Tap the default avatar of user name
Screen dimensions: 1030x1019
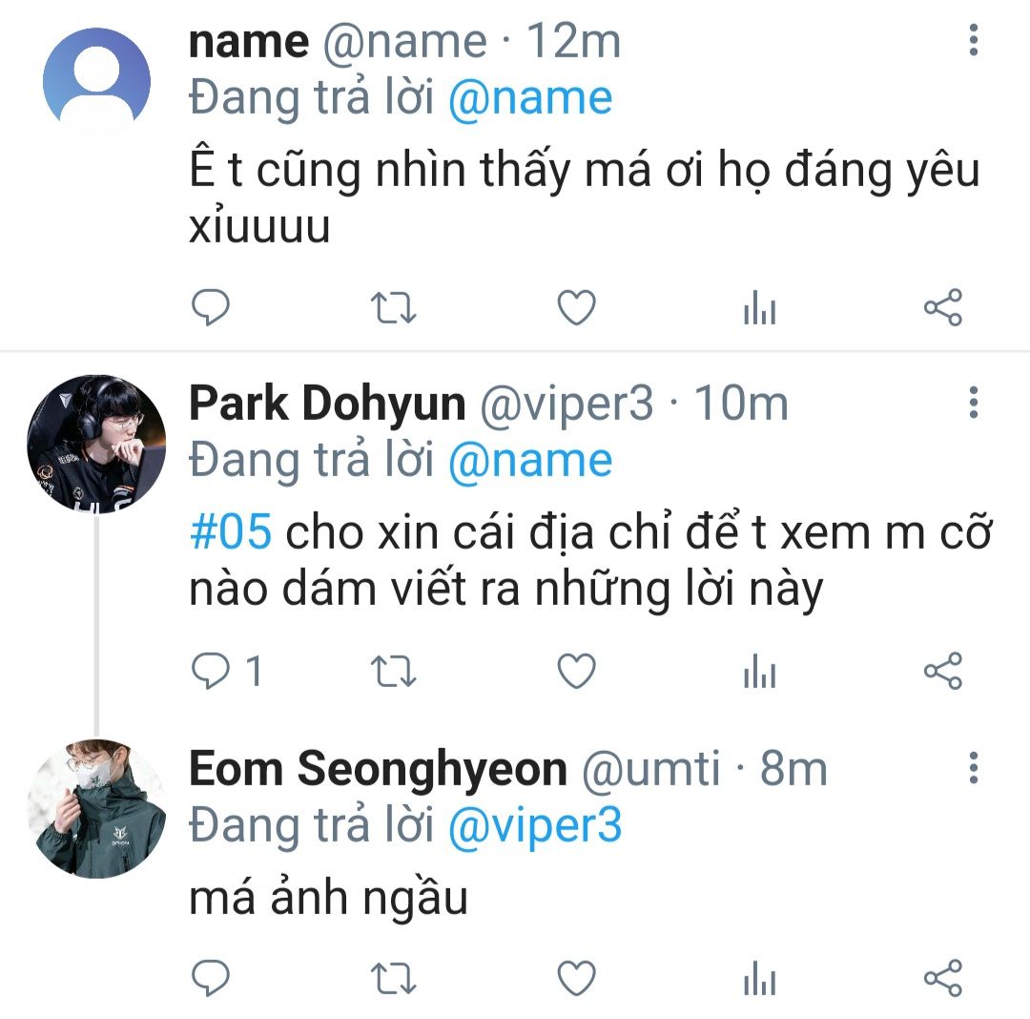pos(96,80)
